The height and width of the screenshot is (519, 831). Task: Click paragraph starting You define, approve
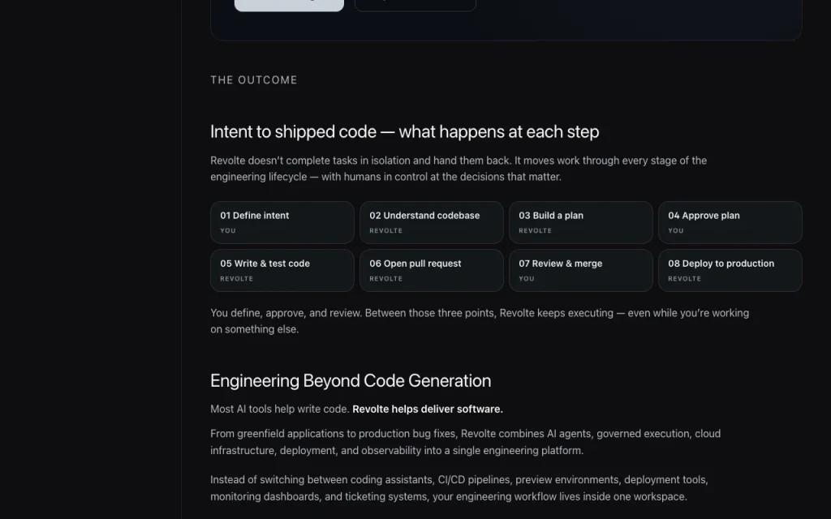point(480,321)
